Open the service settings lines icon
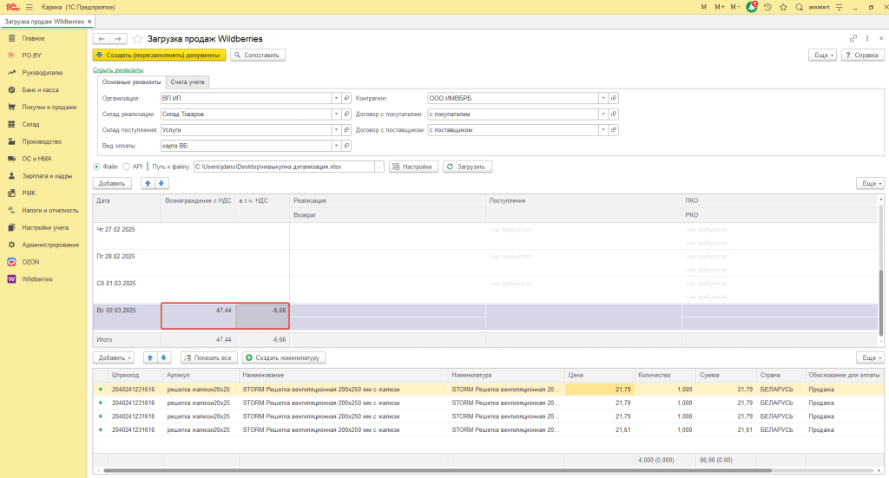The height and width of the screenshot is (478, 889). tap(840, 7)
